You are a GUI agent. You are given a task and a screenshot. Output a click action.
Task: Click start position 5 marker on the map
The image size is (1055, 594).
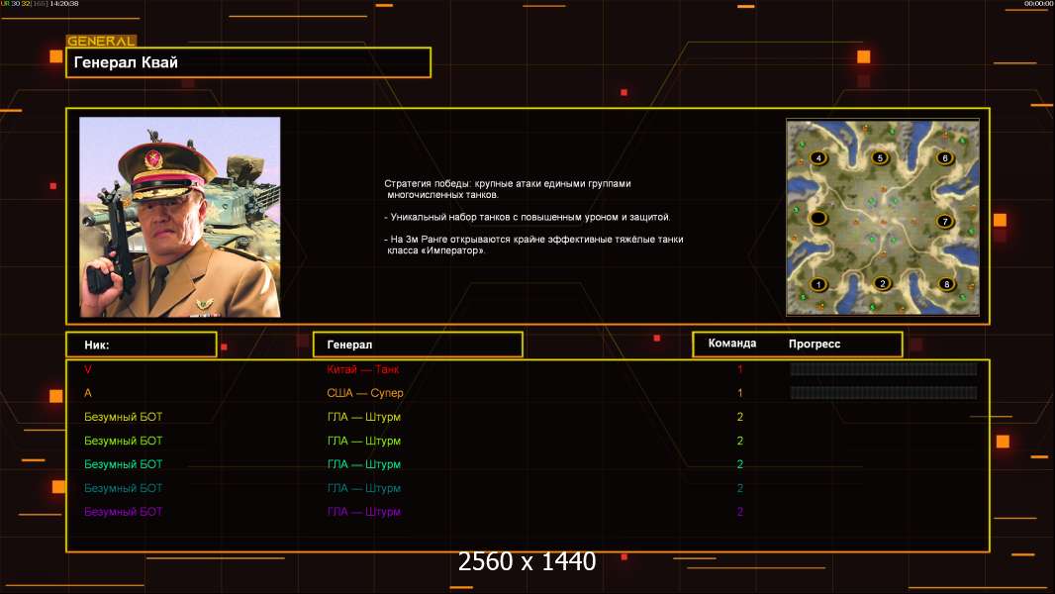(x=880, y=157)
